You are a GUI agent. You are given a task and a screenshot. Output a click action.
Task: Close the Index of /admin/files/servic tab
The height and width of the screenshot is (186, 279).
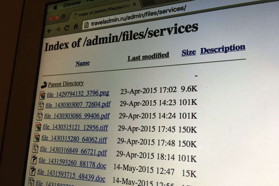[134, 4]
